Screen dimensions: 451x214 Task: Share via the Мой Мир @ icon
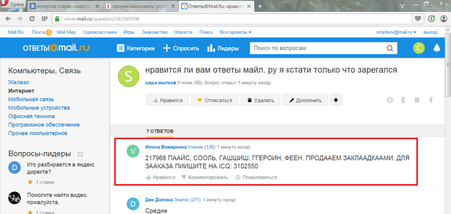pyautogui.click(x=390, y=101)
